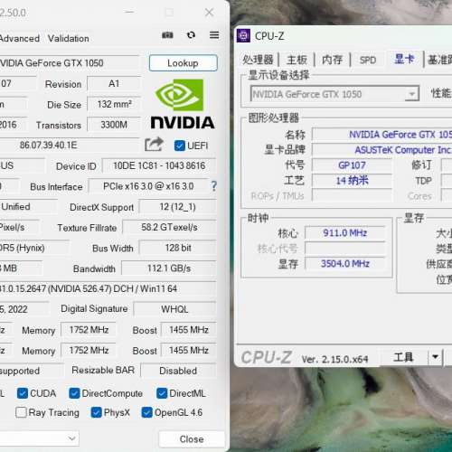Click the 3504.0 MHz memory clock value

(345, 264)
